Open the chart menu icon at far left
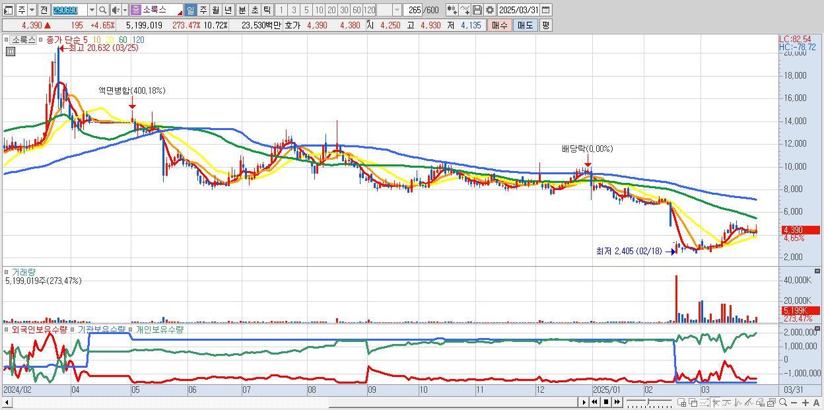Image resolution: width=824 pixels, height=410 pixels. point(9,10)
